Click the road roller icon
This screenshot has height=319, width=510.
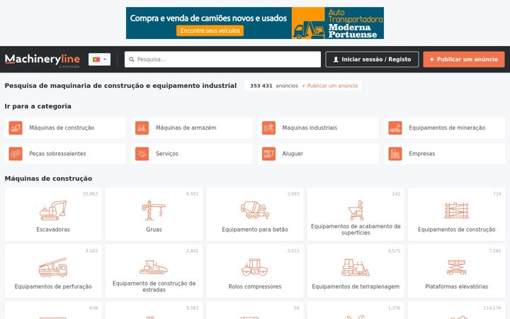tap(255, 267)
